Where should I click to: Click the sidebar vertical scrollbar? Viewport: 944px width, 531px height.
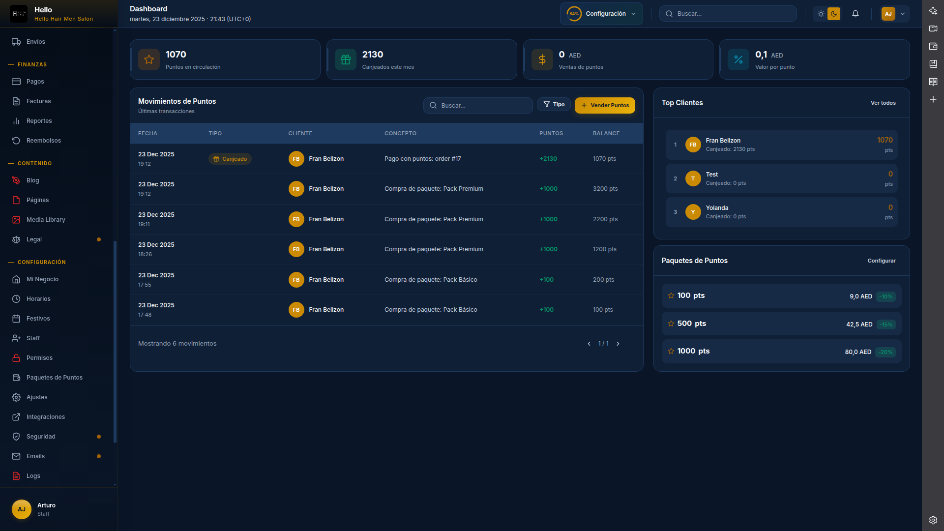click(x=115, y=341)
